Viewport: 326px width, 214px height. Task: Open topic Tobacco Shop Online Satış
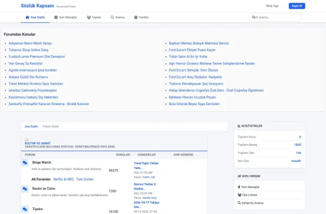(x=28, y=50)
